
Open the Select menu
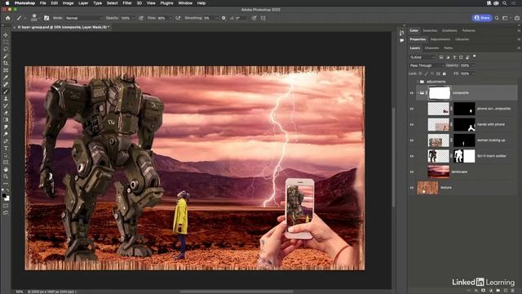[x=113, y=3]
